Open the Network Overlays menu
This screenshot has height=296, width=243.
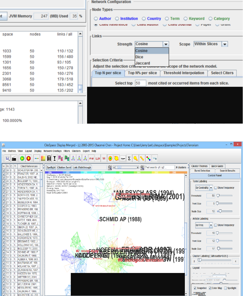[x=53, y=151]
